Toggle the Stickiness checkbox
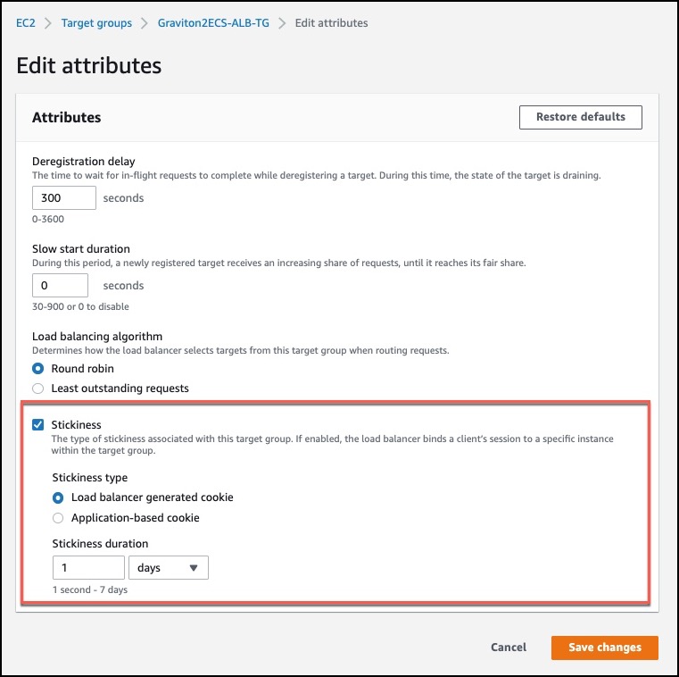The width and height of the screenshot is (679, 677). pos(38,424)
